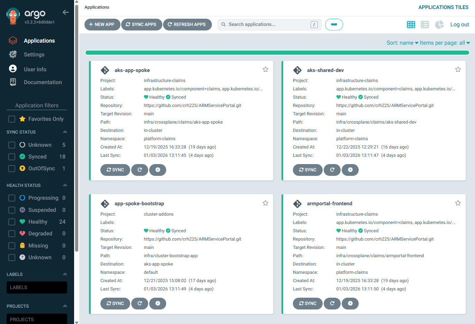Sync the app-spoke-bootstrap application
The height and width of the screenshot is (324, 475).
pyautogui.click(x=115, y=303)
